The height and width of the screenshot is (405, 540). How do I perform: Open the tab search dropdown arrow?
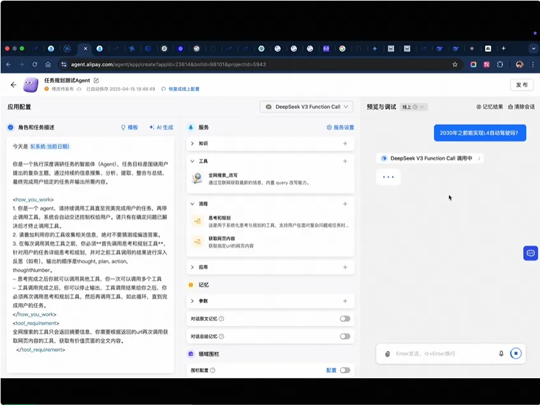(x=534, y=48)
